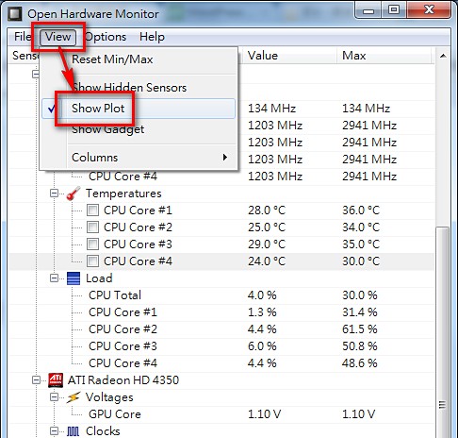Viewport: 458px width, 438px height.
Task: Click the Load blue bars icon
Action: click(74, 278)
